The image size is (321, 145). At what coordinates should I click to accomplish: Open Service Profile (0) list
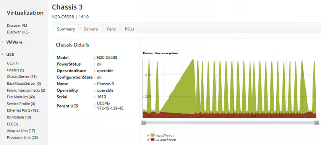click(21, 104)
